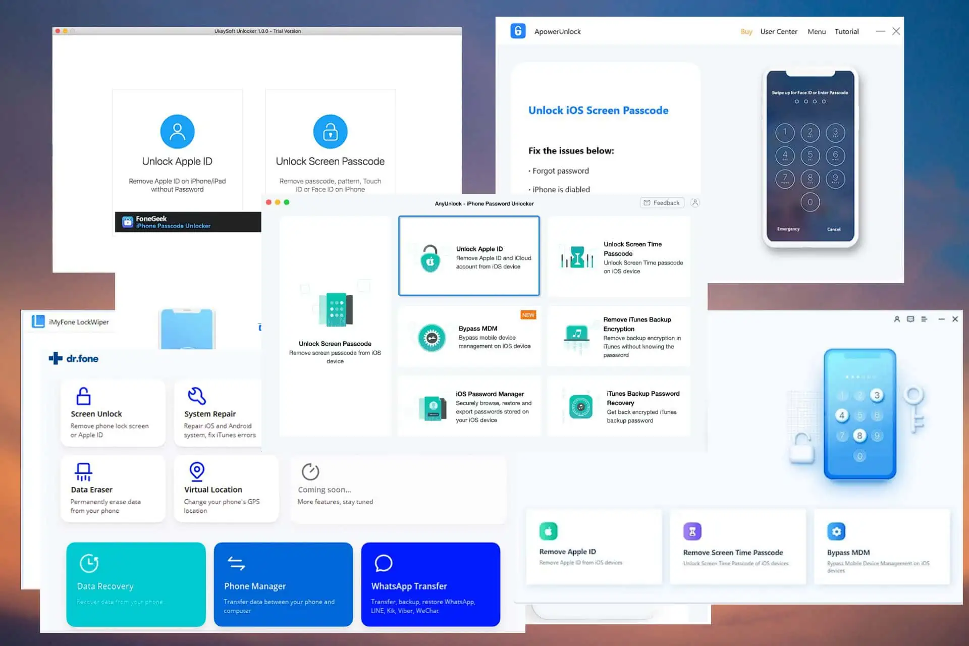Click the Unlock Screen Passcode lock icon
The height and width of the screenshot is (646, 969).
[x=330, y=132]
